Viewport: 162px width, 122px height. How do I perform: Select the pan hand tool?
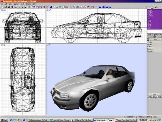point(60,7)
